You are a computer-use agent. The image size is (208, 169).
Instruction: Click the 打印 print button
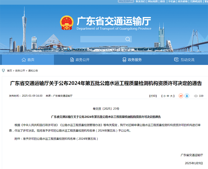(153, 96)
